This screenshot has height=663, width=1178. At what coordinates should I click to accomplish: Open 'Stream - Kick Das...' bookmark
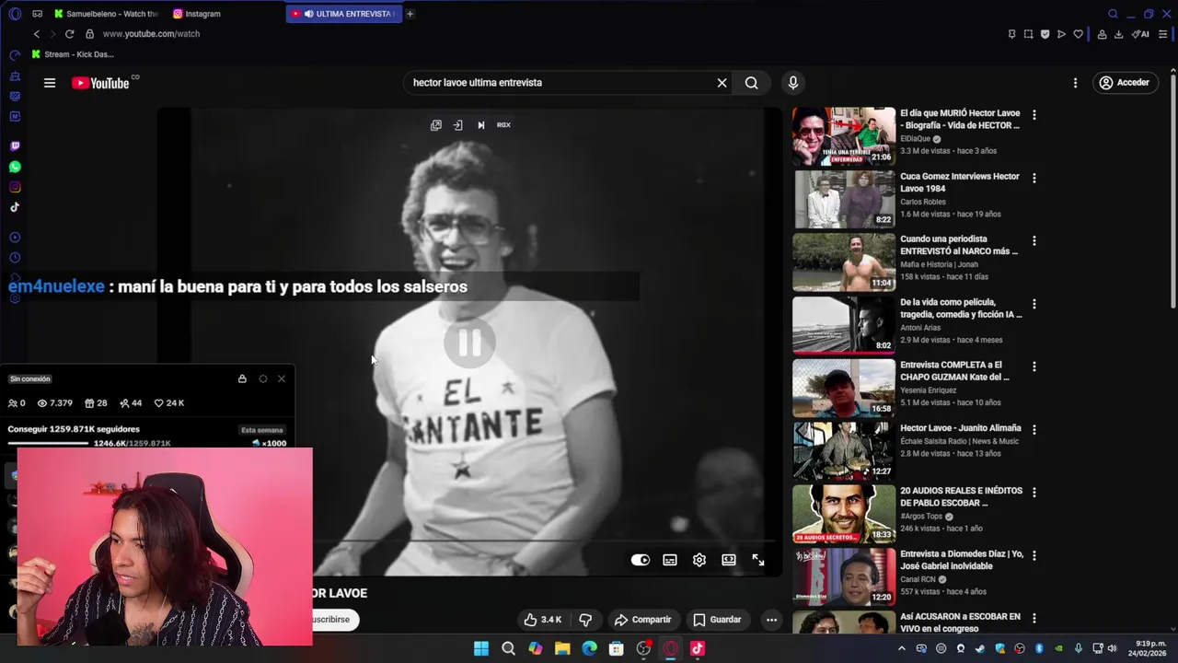pyautogui.click(x=73, y=54)
